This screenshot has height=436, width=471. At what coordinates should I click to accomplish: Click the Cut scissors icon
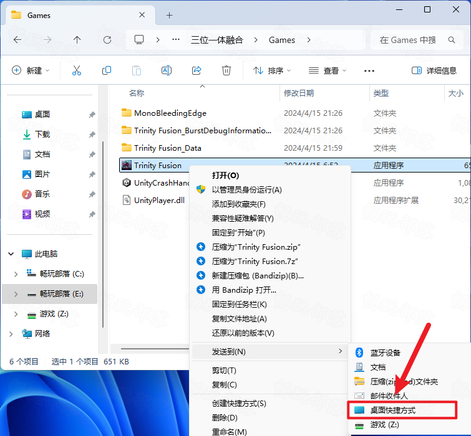[x=77, y=70]
